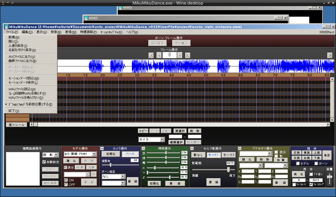
Task: Toggle the 自動設定 checkbox
Action: tap(44, 162)
